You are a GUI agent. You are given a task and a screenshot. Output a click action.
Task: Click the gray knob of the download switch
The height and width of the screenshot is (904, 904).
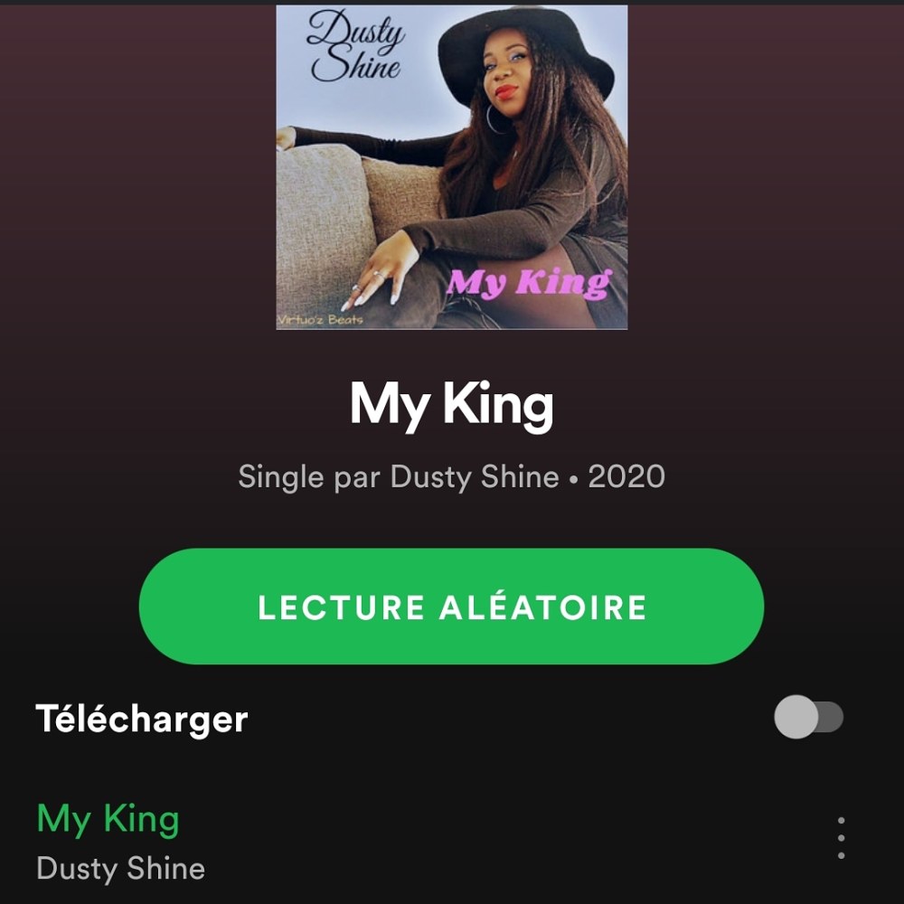(796, 717)
